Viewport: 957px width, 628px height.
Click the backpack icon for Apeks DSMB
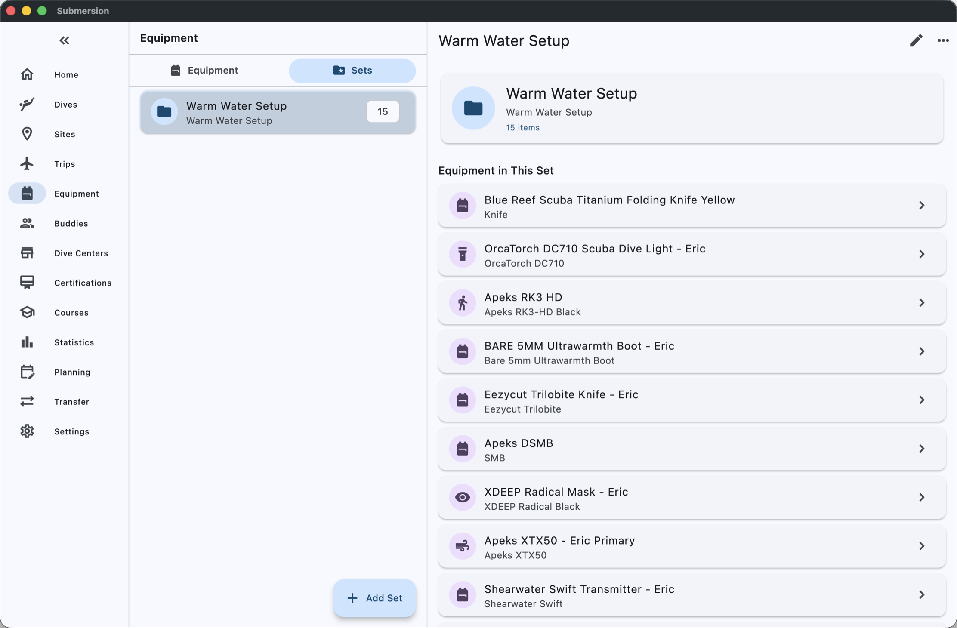pos(463,449)
